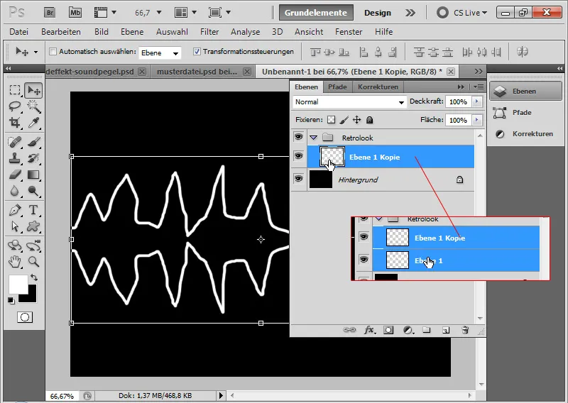
Task: Toggle lock position
Action: (x=357, y=120)
